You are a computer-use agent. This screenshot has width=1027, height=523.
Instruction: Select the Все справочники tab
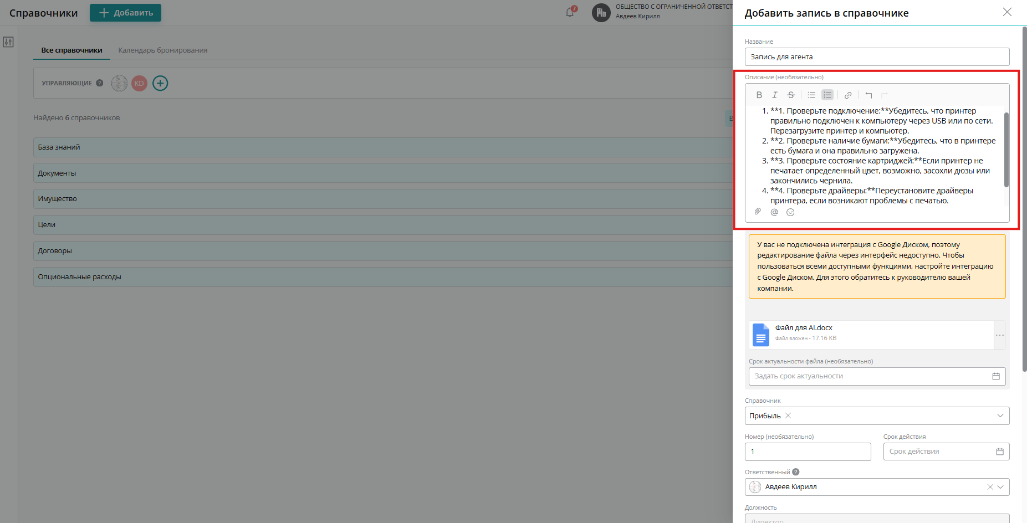pos(71,50)
